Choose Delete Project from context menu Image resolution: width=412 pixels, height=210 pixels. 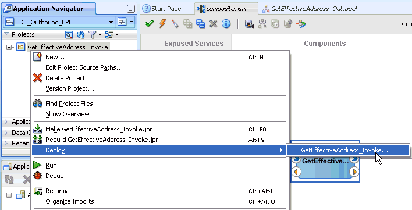point(160,78)
